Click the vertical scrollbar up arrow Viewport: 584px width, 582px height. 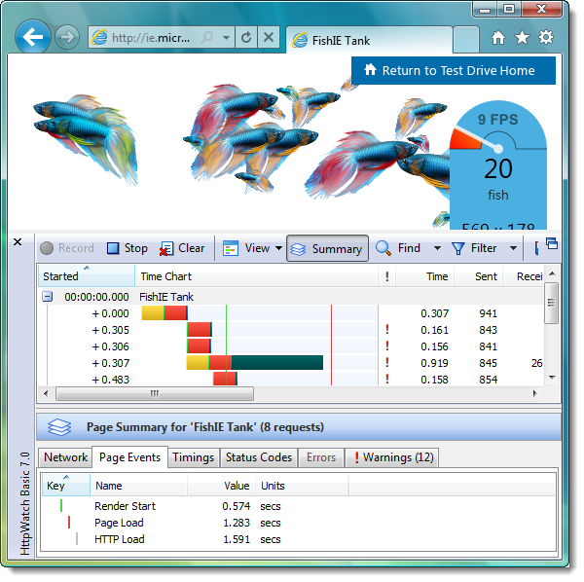point(552,274)
